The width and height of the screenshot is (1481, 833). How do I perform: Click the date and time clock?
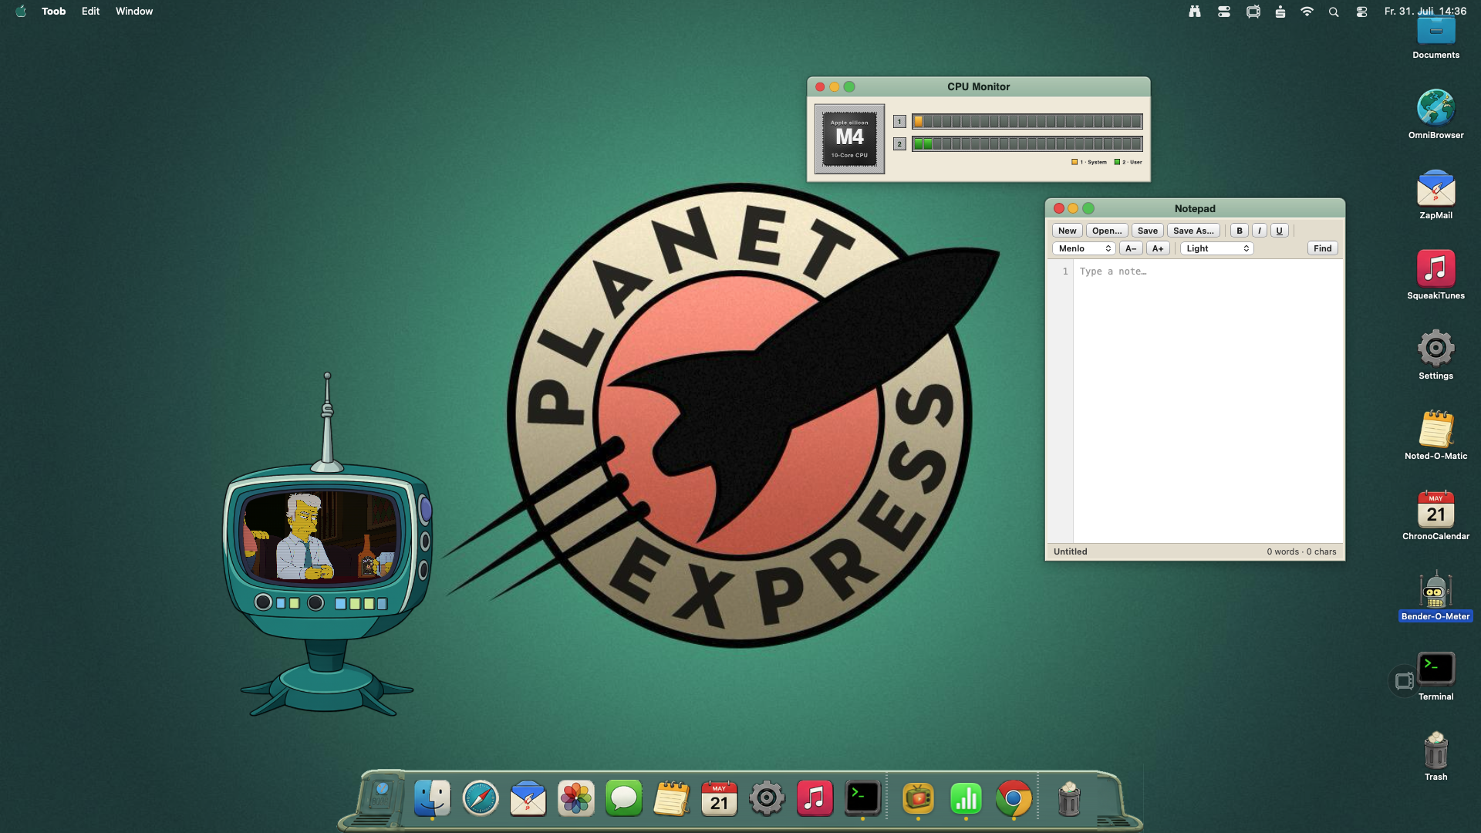(x=1425, y=12)
